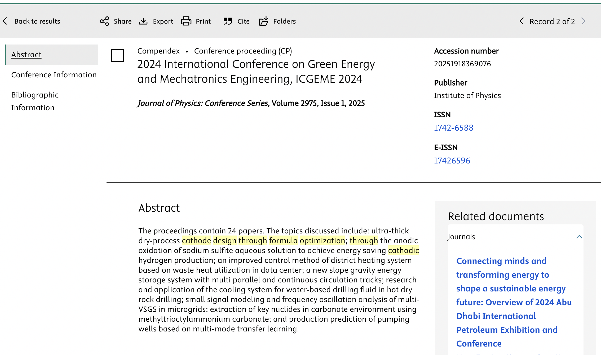Tick the checkbox beside the conference title
601x355 pixels.
117,56
